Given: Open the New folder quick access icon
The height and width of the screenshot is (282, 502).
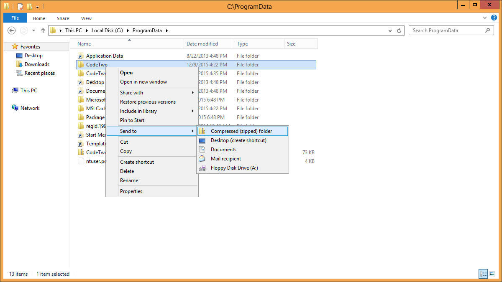Looking at the screenshot, I should 30,6.
